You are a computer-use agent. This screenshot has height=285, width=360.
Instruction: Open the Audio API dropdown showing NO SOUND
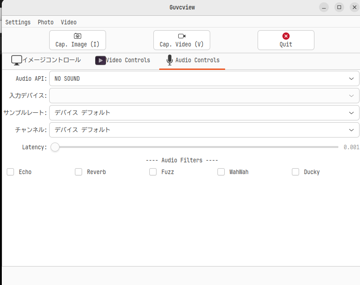204,78
